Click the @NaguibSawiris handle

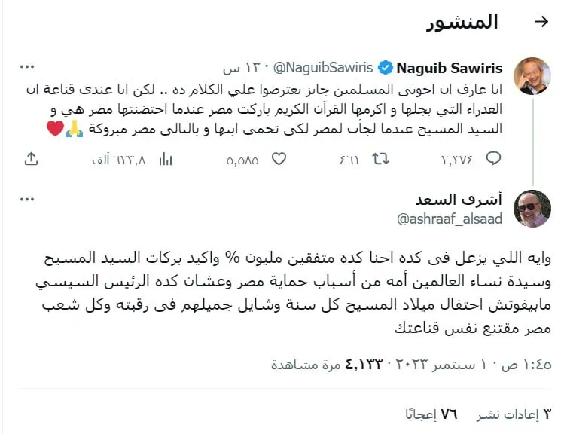[x=323, y=68]
